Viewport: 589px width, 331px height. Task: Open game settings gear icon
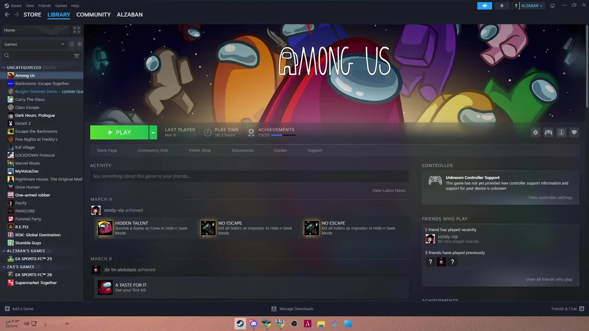click(536, 132)
